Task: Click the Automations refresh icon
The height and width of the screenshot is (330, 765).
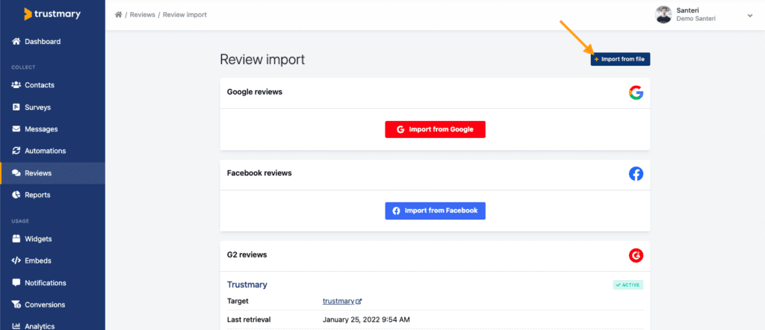Action: [16, 151]
